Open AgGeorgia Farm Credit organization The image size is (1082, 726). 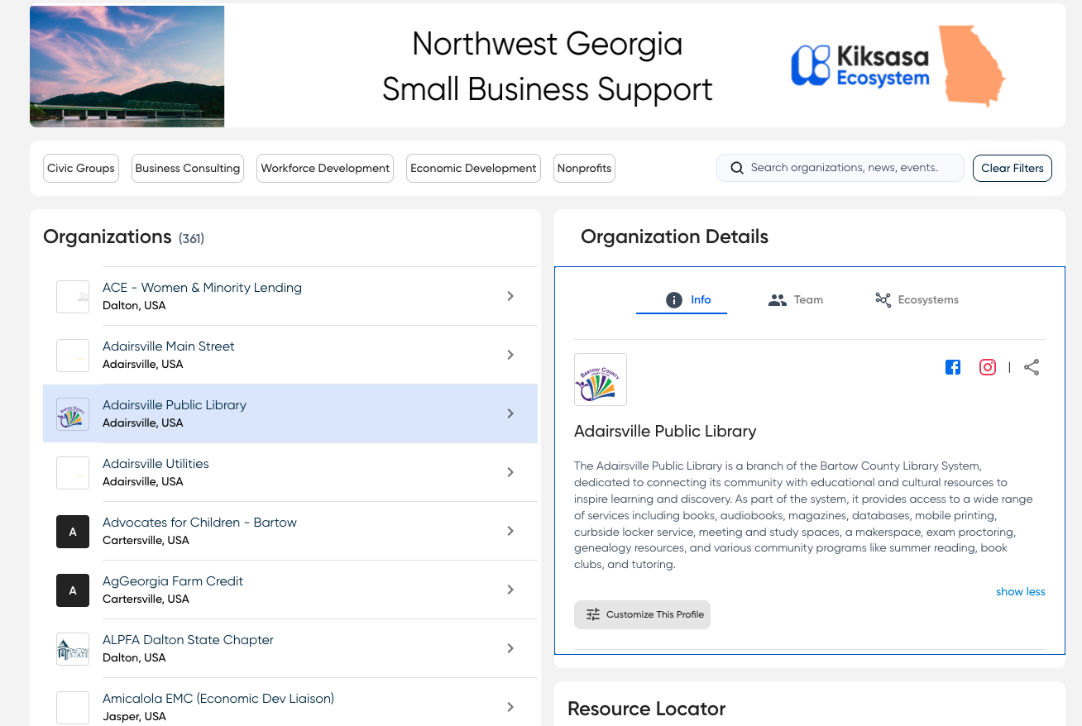[x=173, y=581]
